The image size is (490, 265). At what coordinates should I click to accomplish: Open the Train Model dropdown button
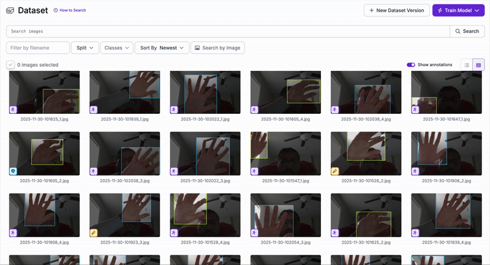coord(458,10)
